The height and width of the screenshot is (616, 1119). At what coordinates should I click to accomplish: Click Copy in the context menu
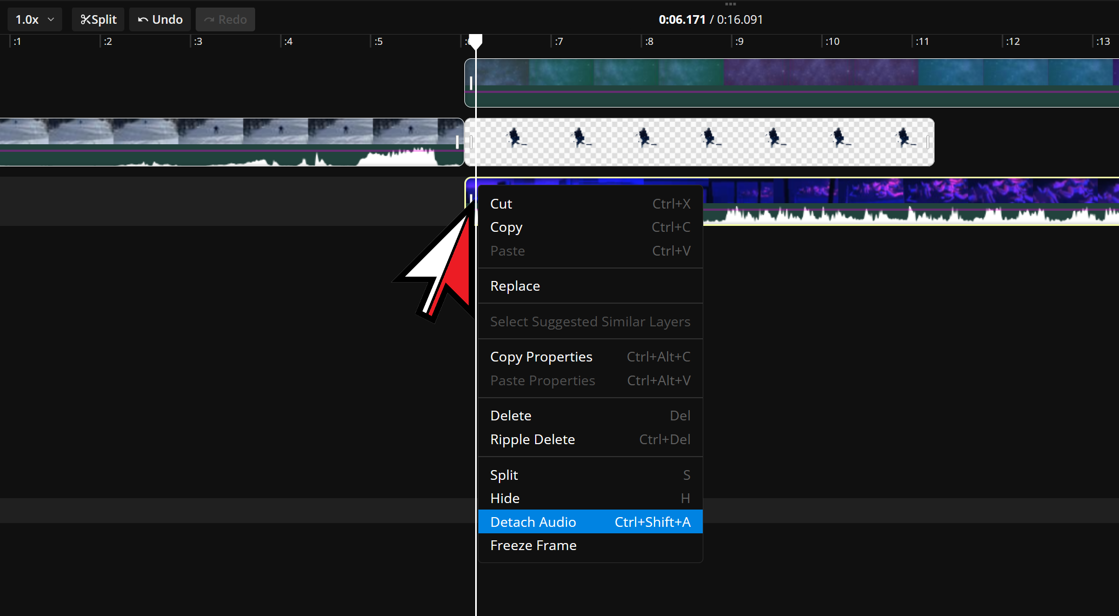(590, 227)
